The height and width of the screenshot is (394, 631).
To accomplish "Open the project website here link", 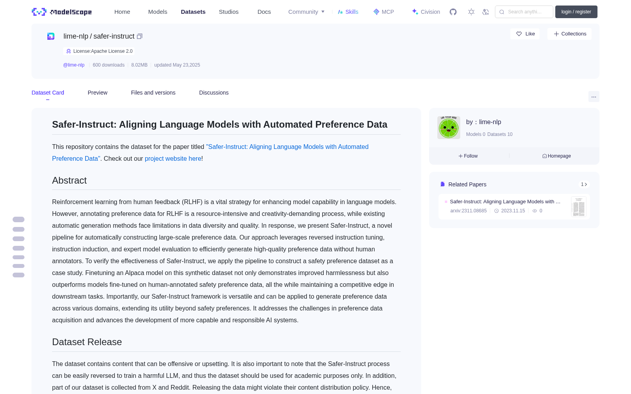I will (x=173, y=158).
